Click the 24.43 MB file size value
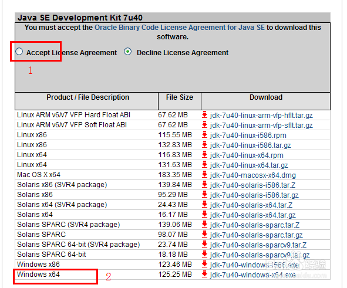The width and height of the screenshot is (347, 288). [x=173, y=205]
